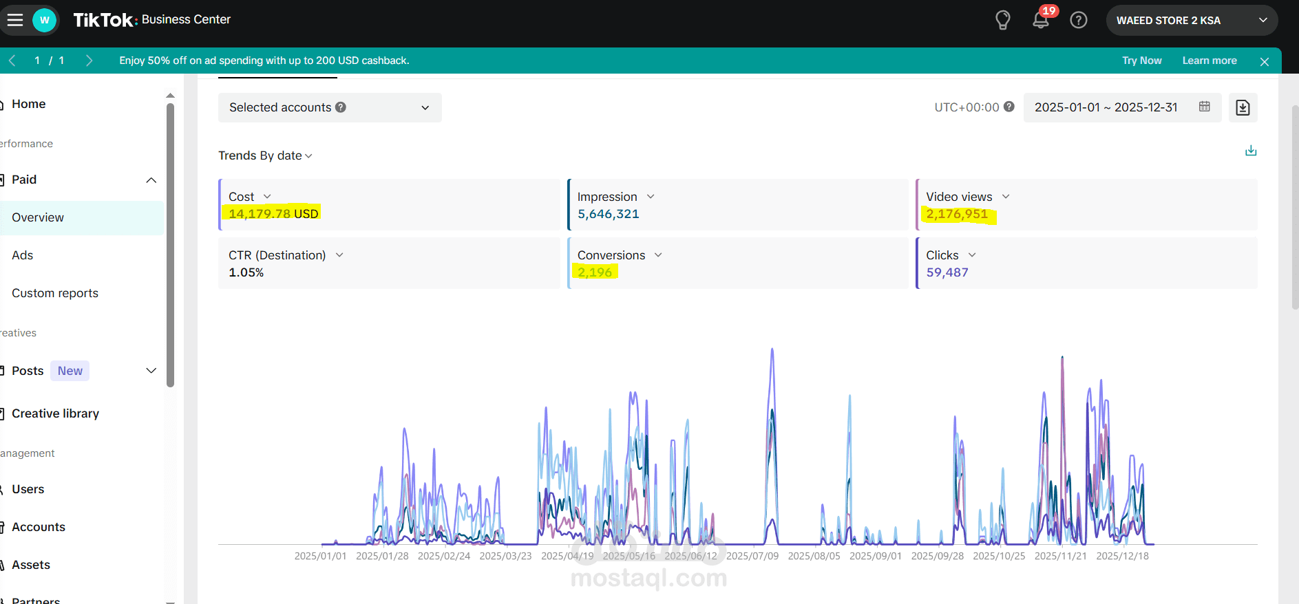Click Learn more in the cashback banner
This screenshot has height=604, width=1299.
click(1210, 61)
